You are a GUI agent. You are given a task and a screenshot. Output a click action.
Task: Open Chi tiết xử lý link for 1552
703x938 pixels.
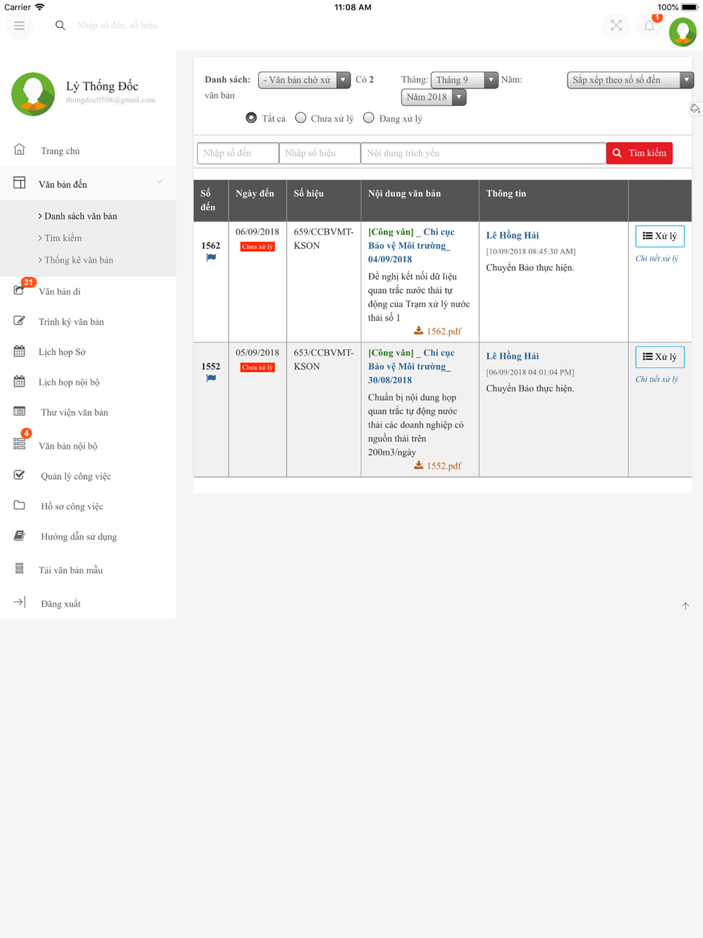coord(657,379)
